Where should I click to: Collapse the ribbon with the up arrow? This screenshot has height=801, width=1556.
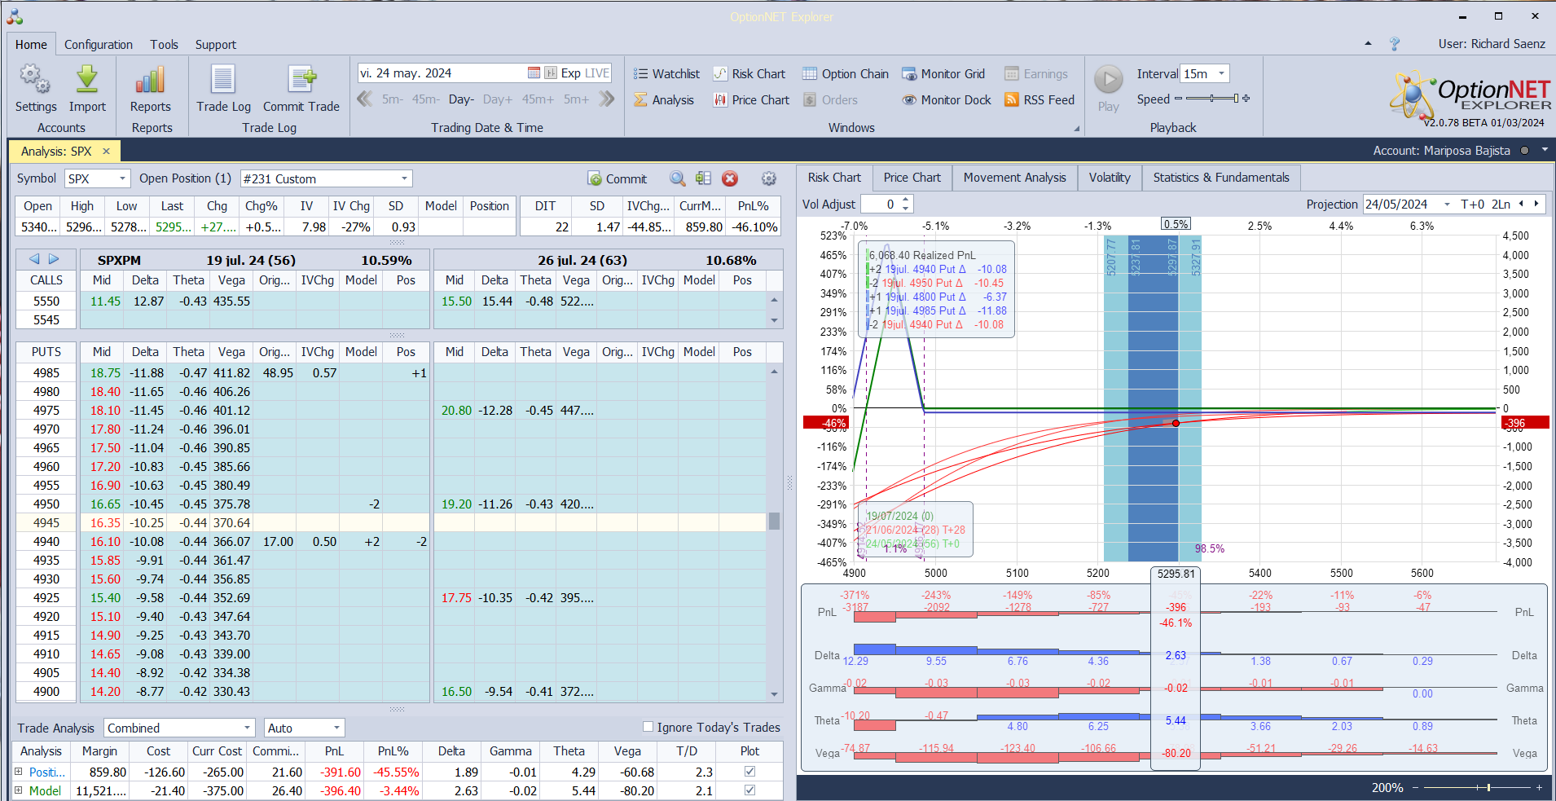[1368, 44]
